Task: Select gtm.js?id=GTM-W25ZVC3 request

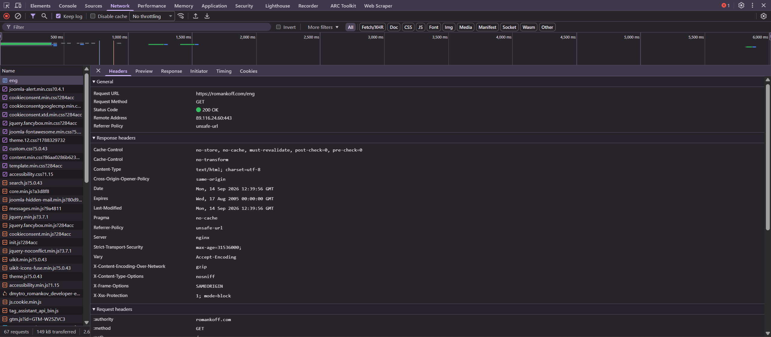Action: pyautogui.click(x=42, y=319)
